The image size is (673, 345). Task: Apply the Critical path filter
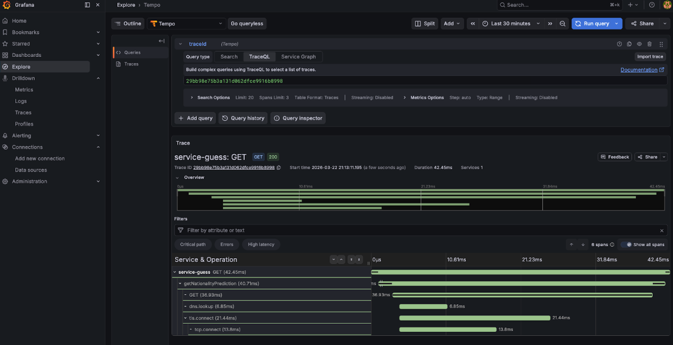pos(193,245)
